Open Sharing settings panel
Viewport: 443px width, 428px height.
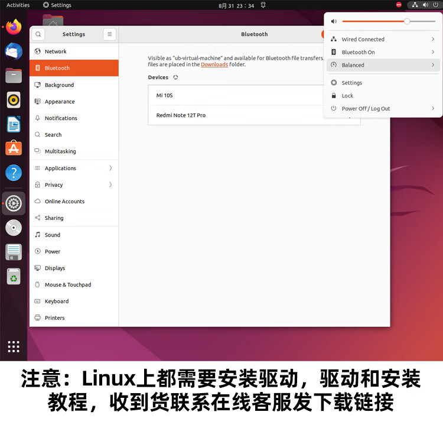tap(74, 218)
